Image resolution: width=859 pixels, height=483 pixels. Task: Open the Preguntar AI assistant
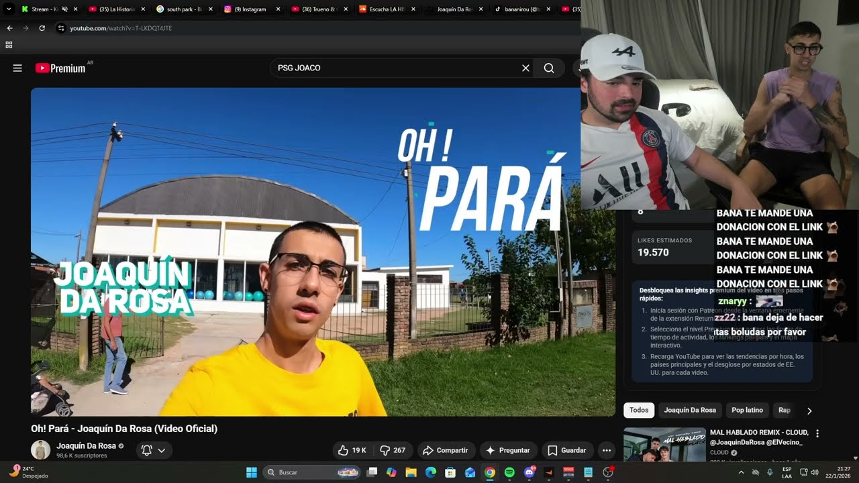[508, 450]
